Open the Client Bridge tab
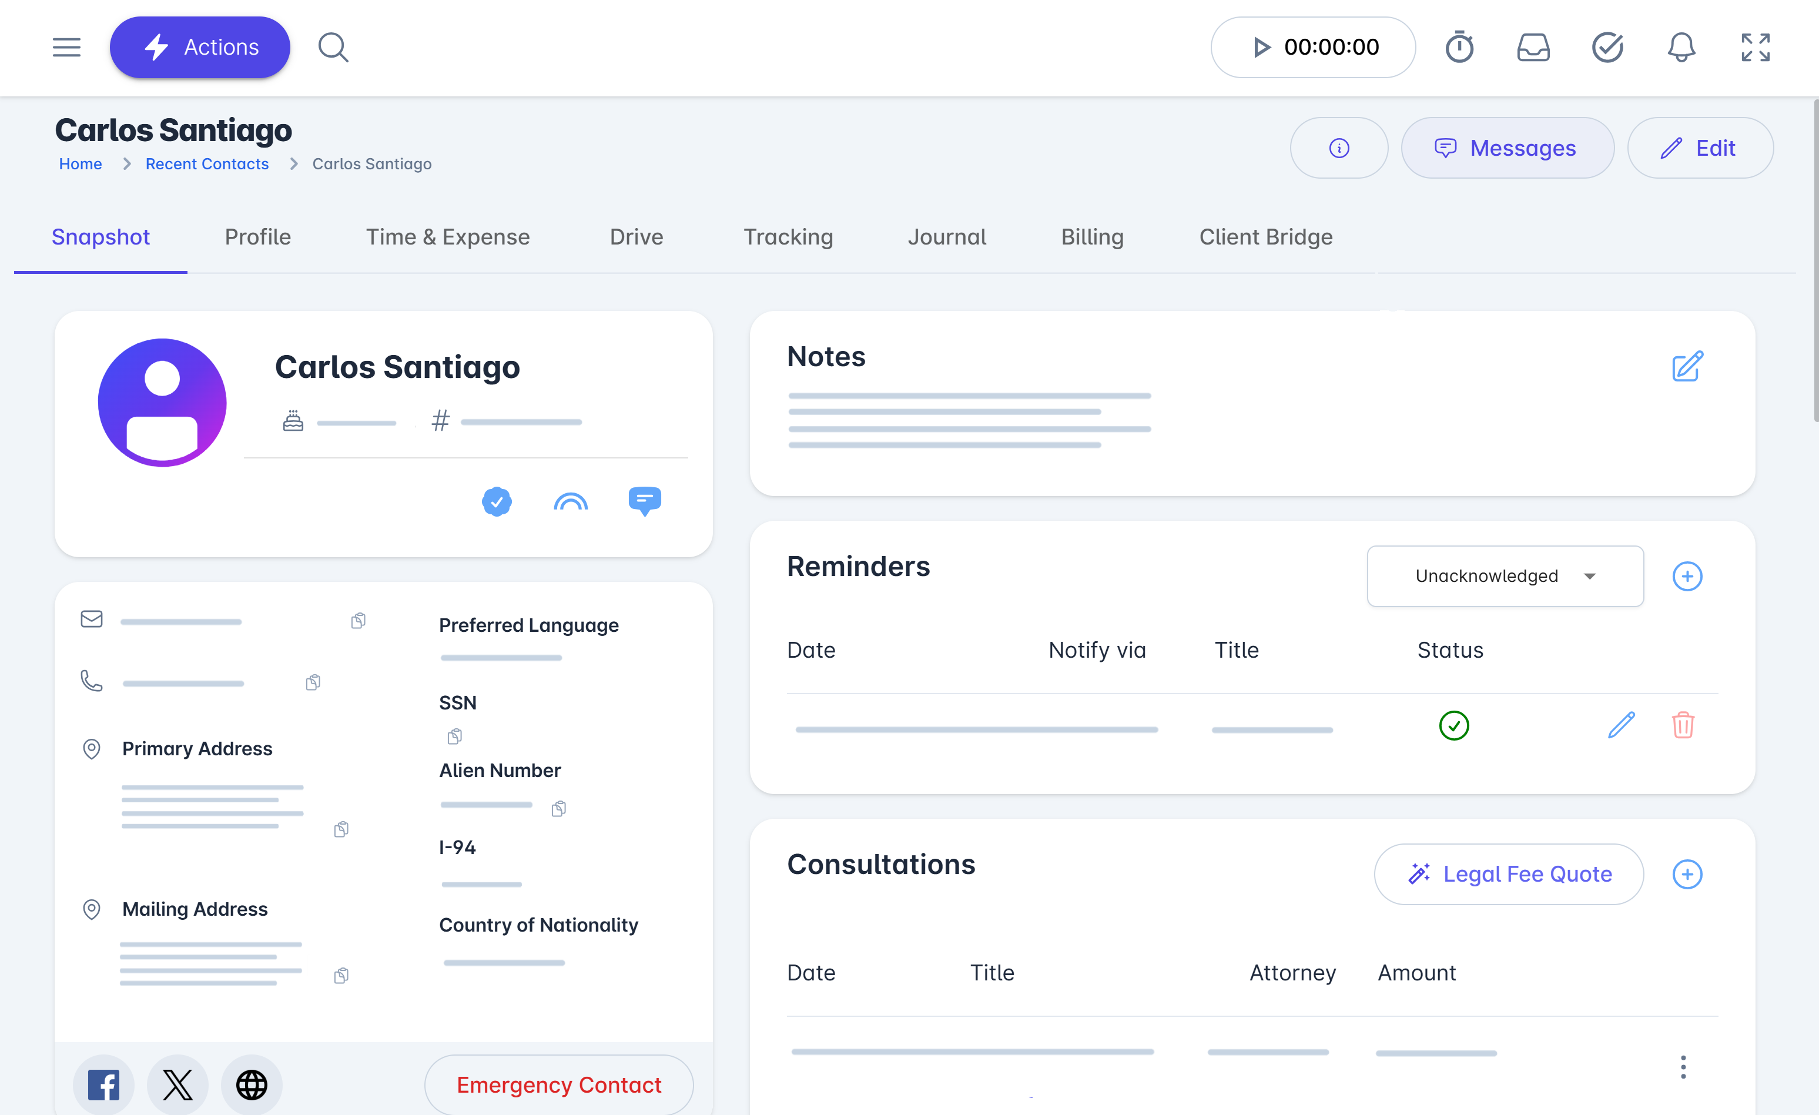The width and height of the screenshot is (1819, 1115). 1265,237
